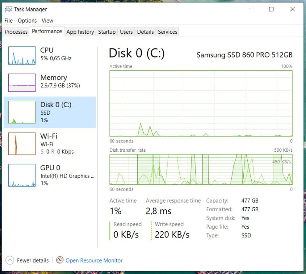Click the Disk Active time graph
Viewport: 306px width, 274px height.
point(201,103)
